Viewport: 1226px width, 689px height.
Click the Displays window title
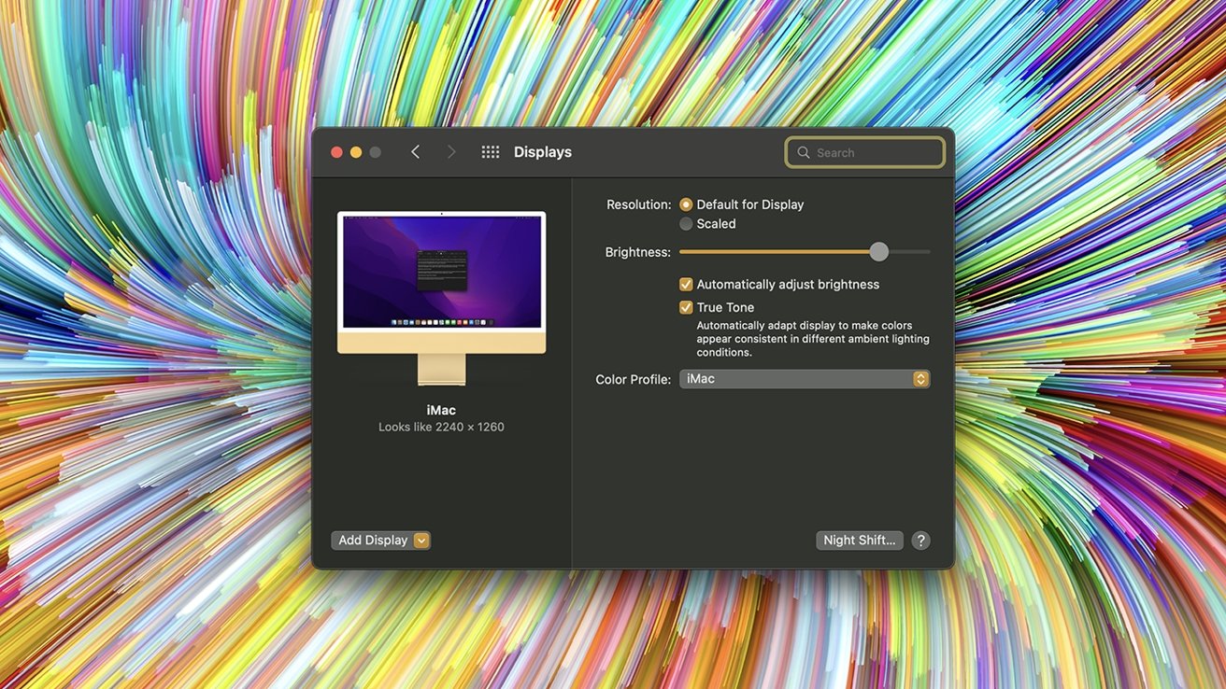tap(543, 152)
